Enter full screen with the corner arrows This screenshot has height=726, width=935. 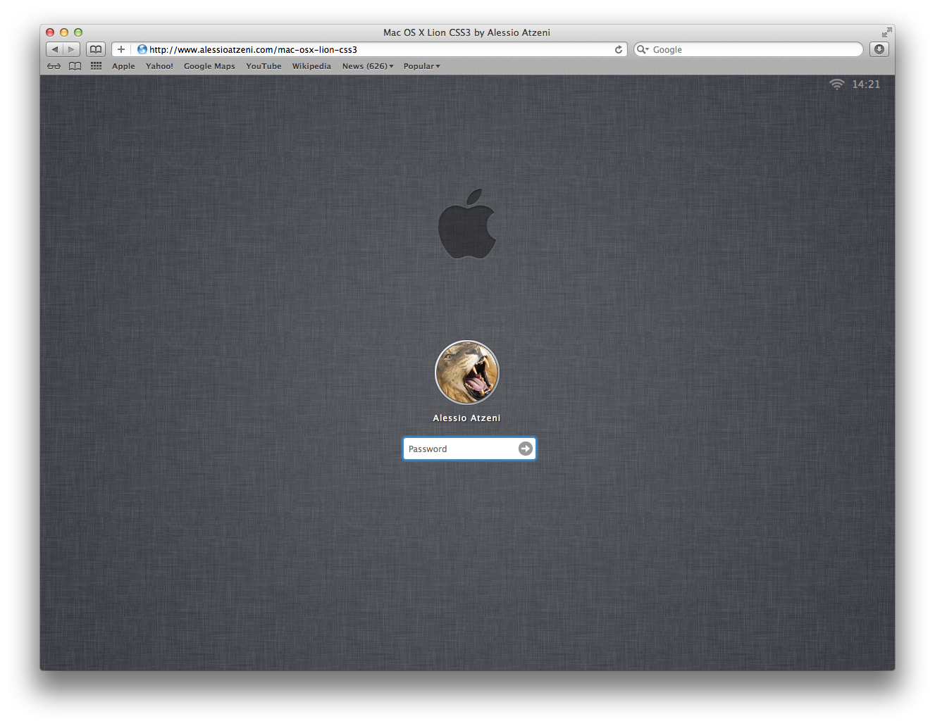pos(886,32)
